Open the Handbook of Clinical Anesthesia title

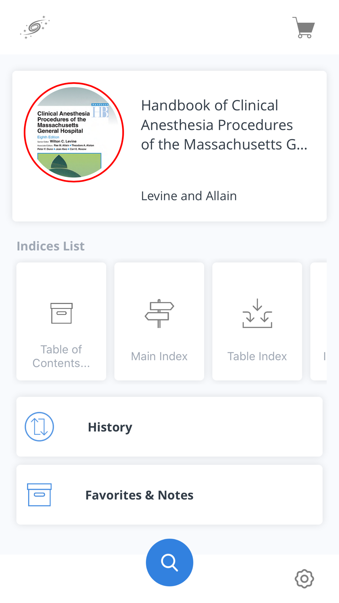224,125
